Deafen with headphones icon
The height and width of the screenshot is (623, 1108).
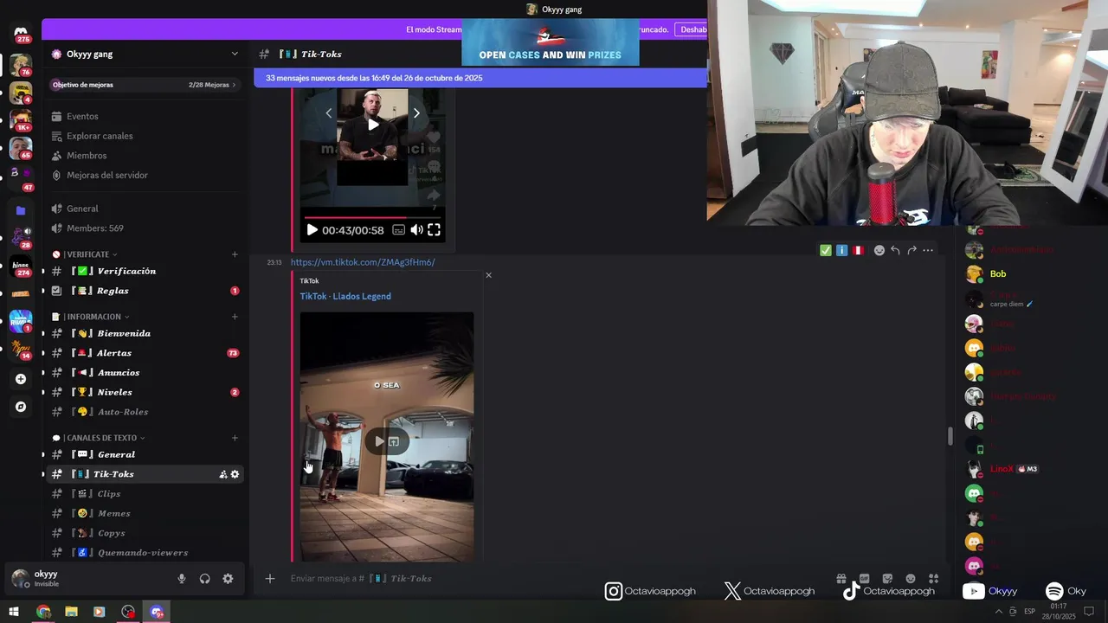tap(205, 579)
